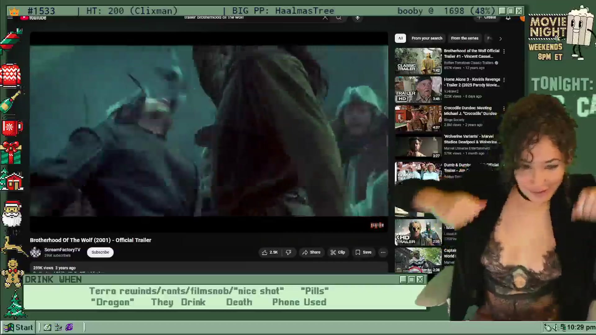Like the video with 2.5K likes
Viewport: 596px width, 335px height.
coord(270,252)
